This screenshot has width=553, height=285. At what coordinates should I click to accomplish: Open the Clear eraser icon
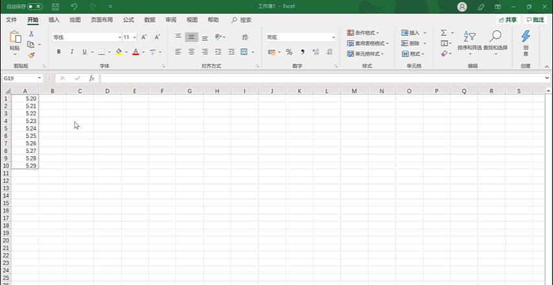click(x=444, y=54)
